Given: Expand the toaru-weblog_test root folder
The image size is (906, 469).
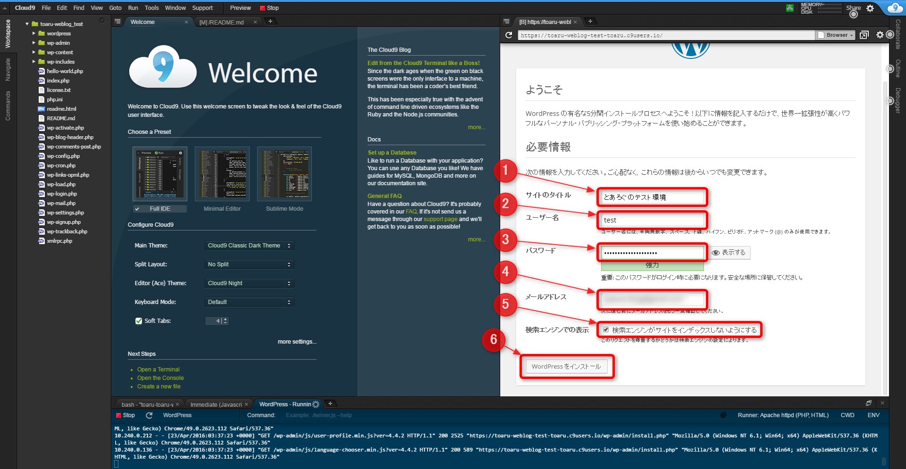Looking at the screenshot, I should point(27,24).
